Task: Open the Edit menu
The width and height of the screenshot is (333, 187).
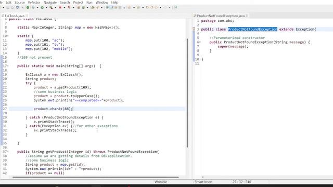Action: pyautogui.click(x=8, y=3)
